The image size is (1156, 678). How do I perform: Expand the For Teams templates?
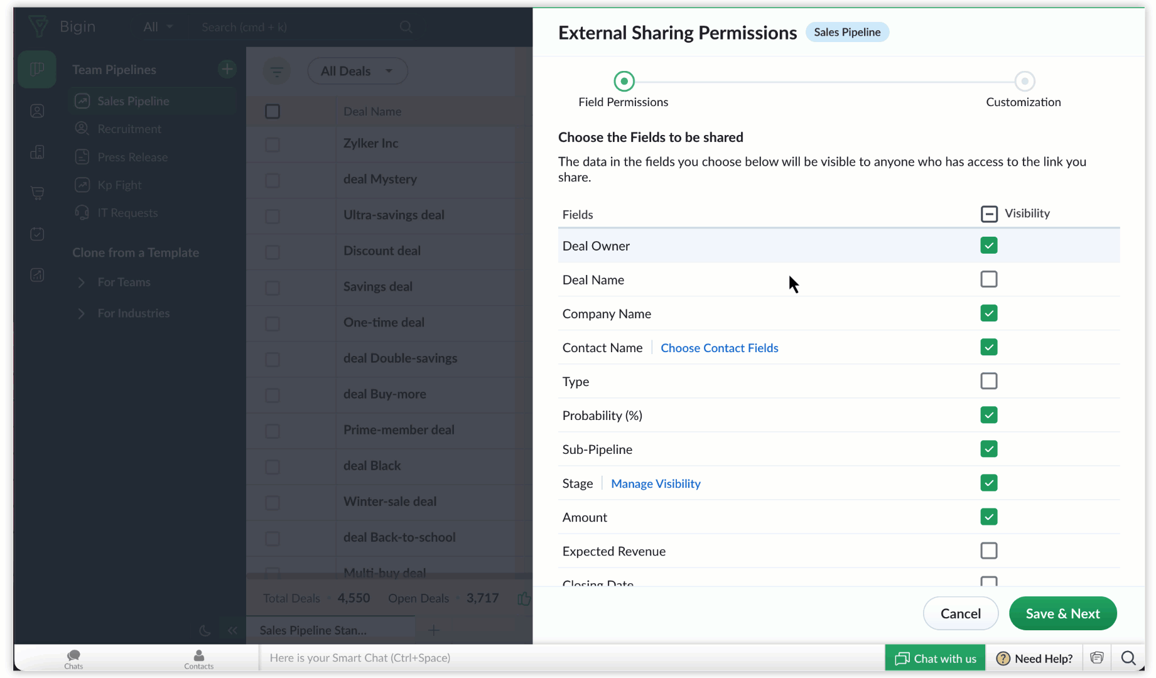(x=81, y=282)
